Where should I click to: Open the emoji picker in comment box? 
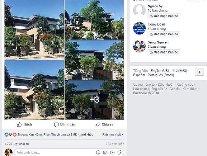98,153
